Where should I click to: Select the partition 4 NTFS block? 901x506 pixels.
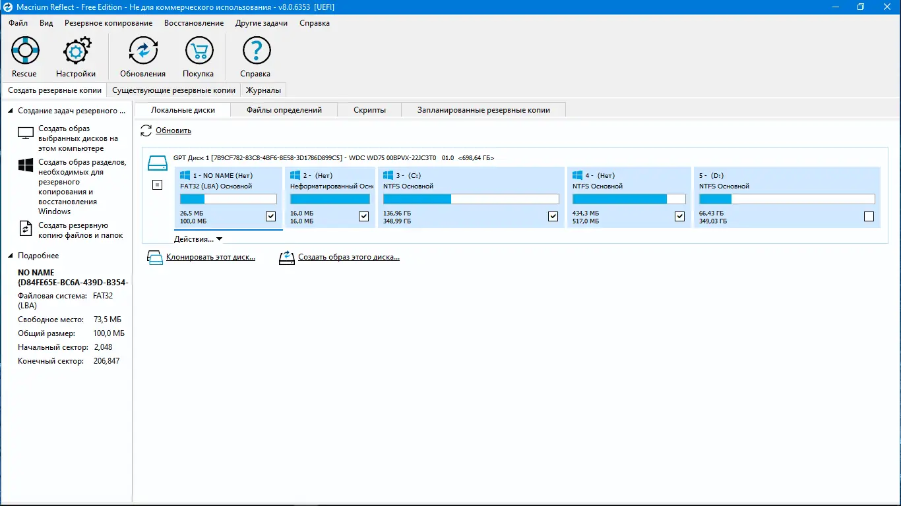coord(629,198)
